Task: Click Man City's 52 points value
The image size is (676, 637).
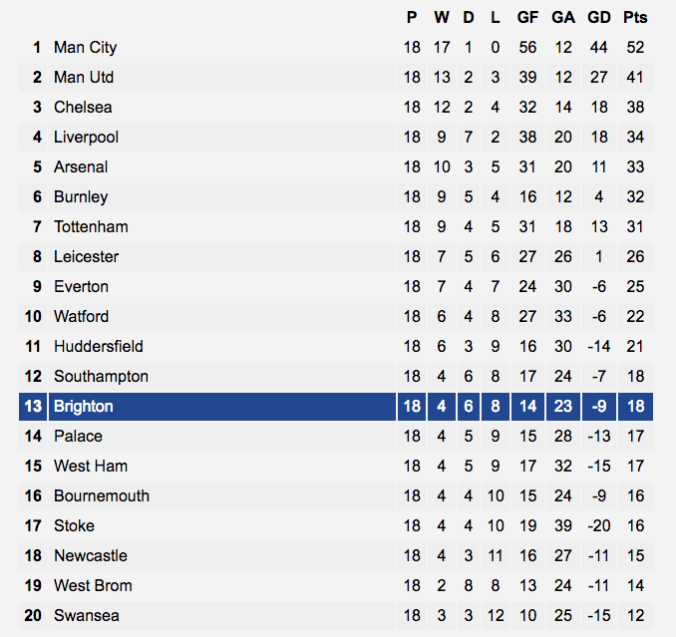Action: coord(635,48)
